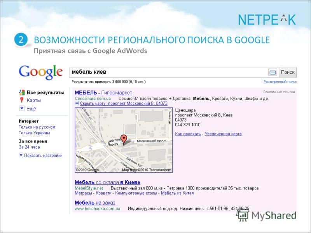Expand the 'Показать настройки' arrow
The width and height of the screenshot is (311, 233).
pos(21,155)
